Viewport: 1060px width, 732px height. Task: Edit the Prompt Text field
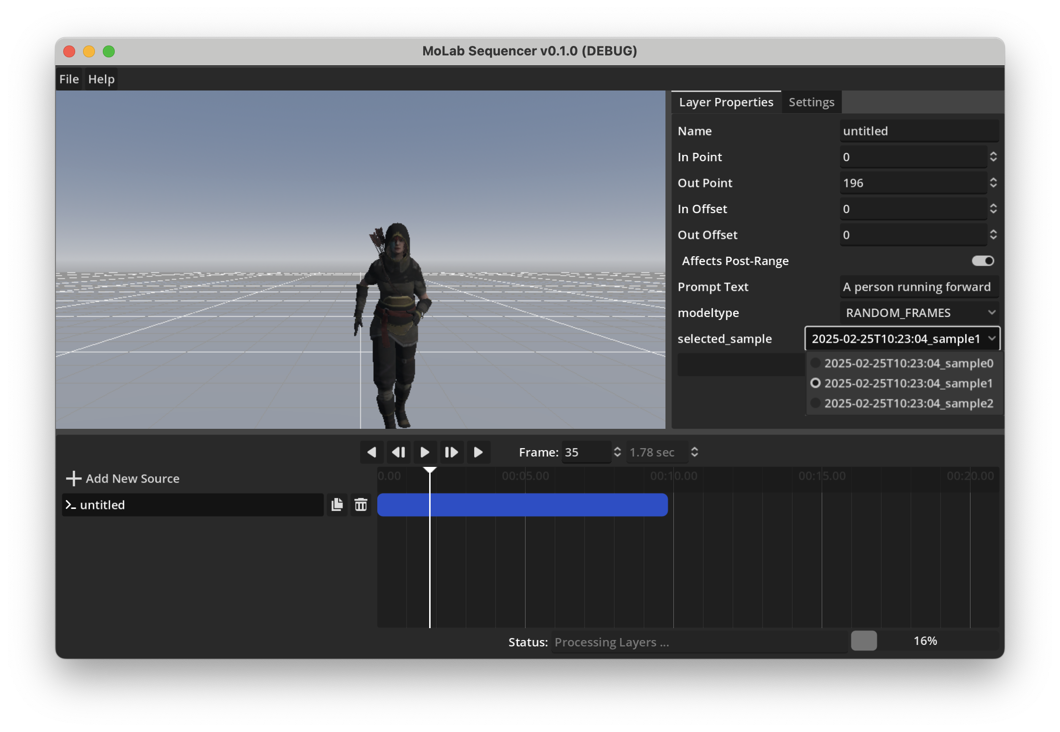pos(920,287)
